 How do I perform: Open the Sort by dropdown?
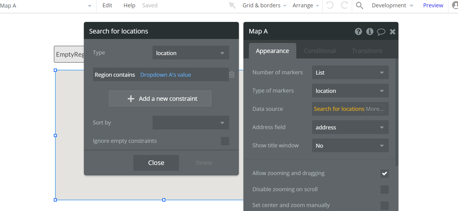[x=191, y=123]
